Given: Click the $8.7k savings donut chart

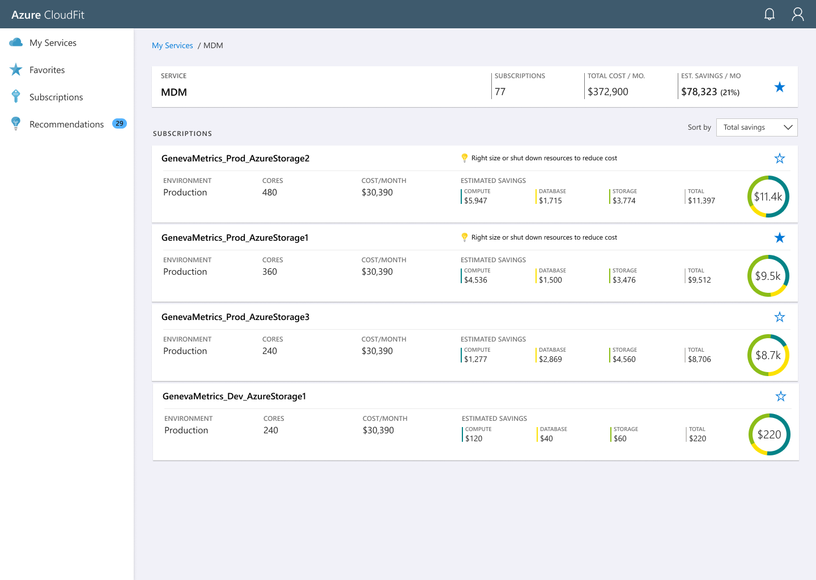Looking at the screenshot, I should (768, 355).
